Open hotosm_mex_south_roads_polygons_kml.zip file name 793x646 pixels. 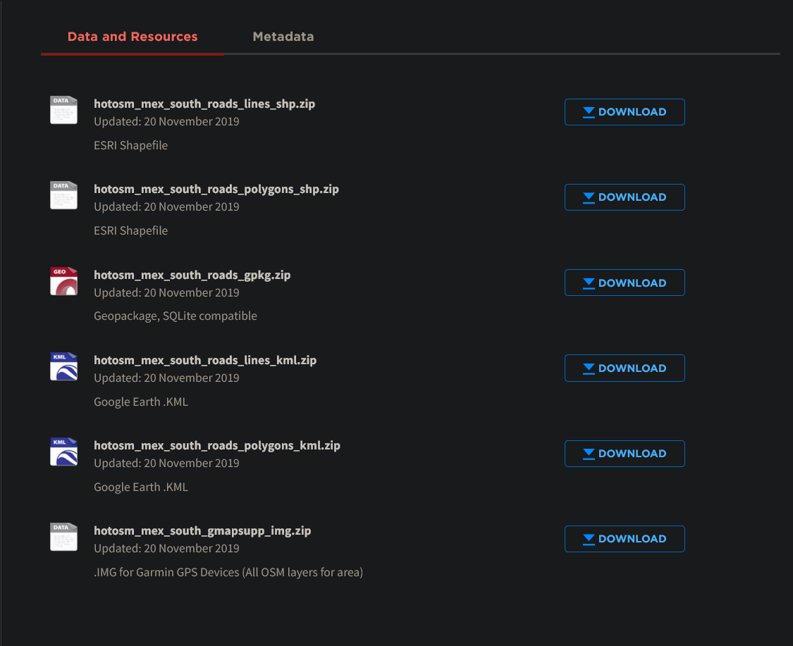tap(217, 446)
